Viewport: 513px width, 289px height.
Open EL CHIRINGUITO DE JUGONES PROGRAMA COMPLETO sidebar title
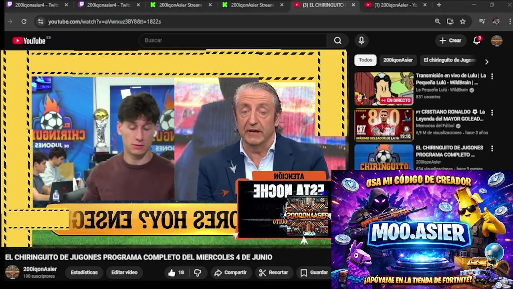[x=449, y=151]
